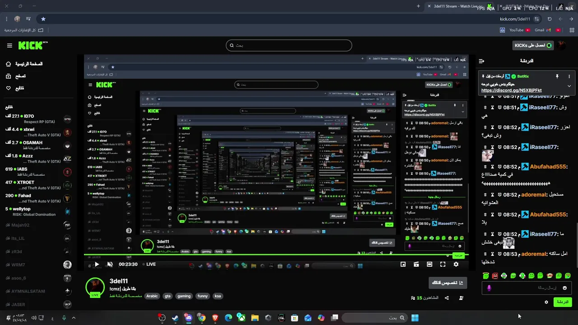The height and width of the screenshot is (325, 578).
Task: Reload the page in browser
Action: [x=550, y=19]
